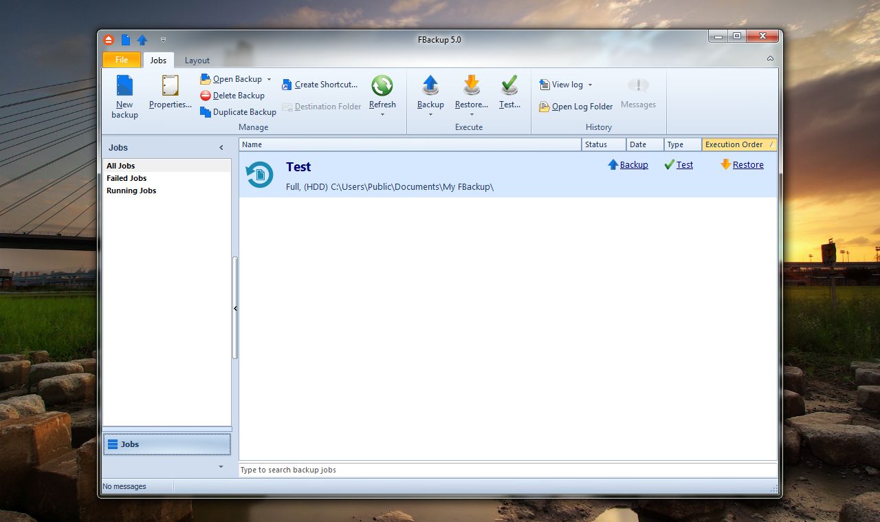Viewport: 880px width, 522px height.
Task: Click Open Backup in the Manage group
Action: [x=231, y=79]
